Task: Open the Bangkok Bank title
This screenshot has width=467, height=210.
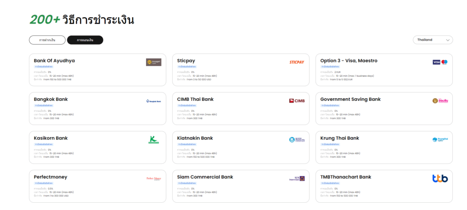Action: click(x=51, y=99)
